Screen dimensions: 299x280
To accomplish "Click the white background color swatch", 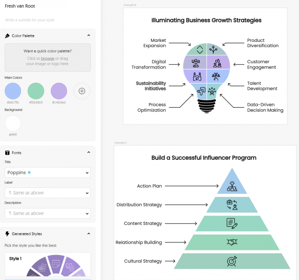I will point(13,123).
